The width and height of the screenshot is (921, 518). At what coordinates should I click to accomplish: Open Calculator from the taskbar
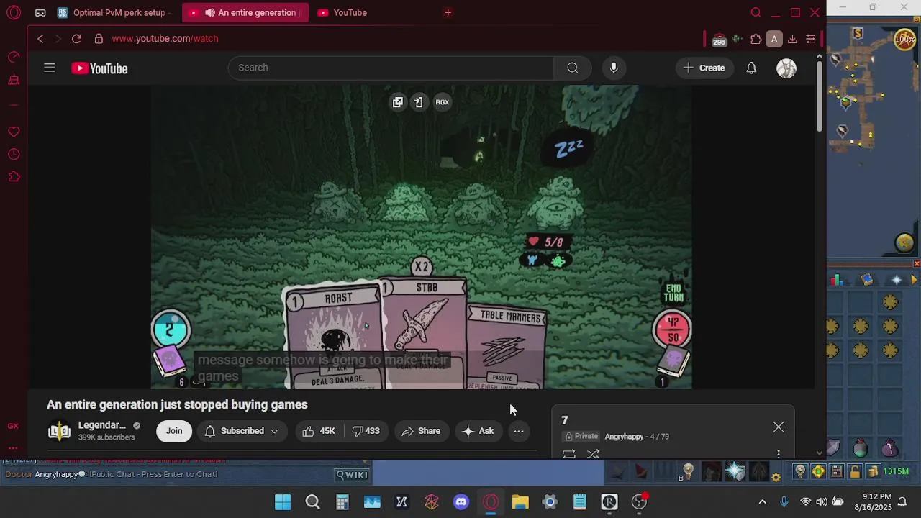coord(342,502)
